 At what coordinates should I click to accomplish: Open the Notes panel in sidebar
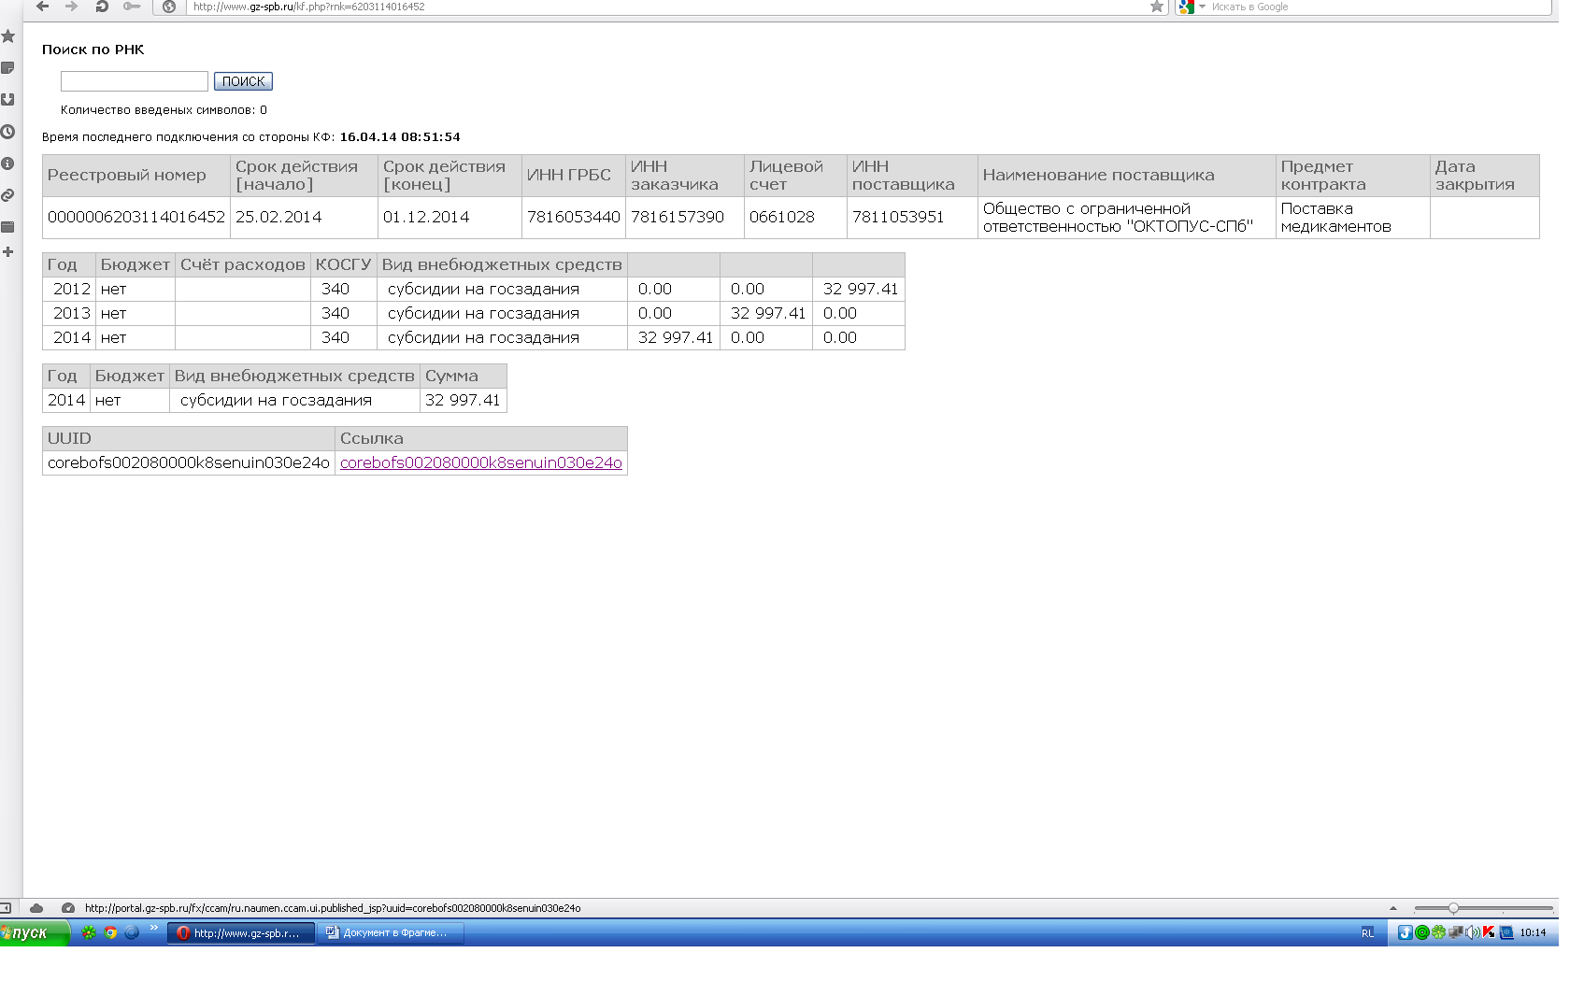(8, 68)
